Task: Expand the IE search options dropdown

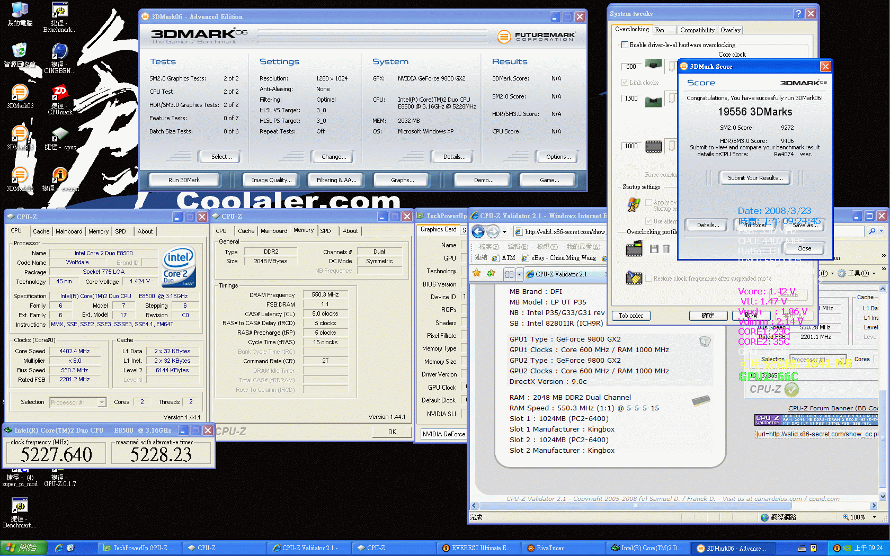Action: tap(881, 231)
